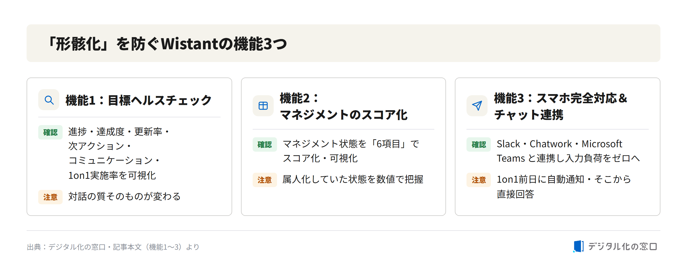Click the orange 注意 badge in 機能1 card
This screenshot has height=279, width=687.
point(50,197)
